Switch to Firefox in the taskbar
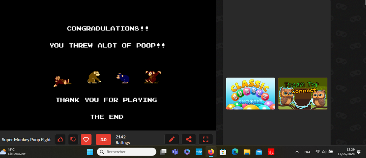The width and height of the screenshot is (366, 158). click(211, 152)
